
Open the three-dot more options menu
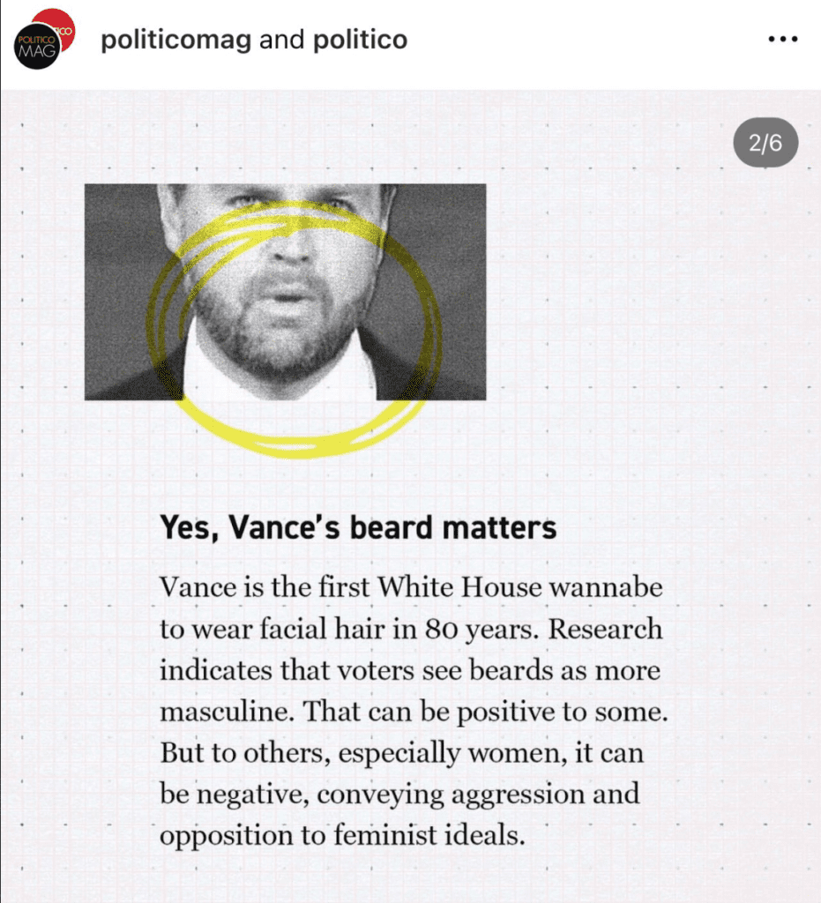pos(782,40)
